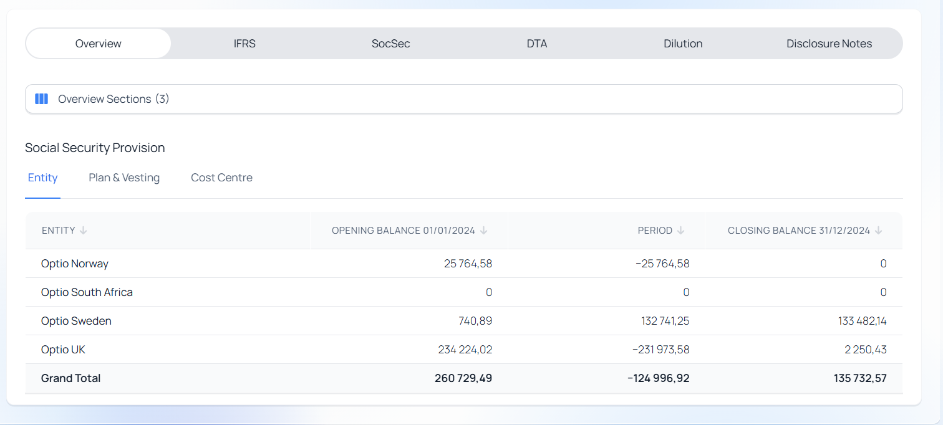Click Optio Sweden opening balance 740,89
Viewport: 943px width, 425px height.
[x=475, y=321]
